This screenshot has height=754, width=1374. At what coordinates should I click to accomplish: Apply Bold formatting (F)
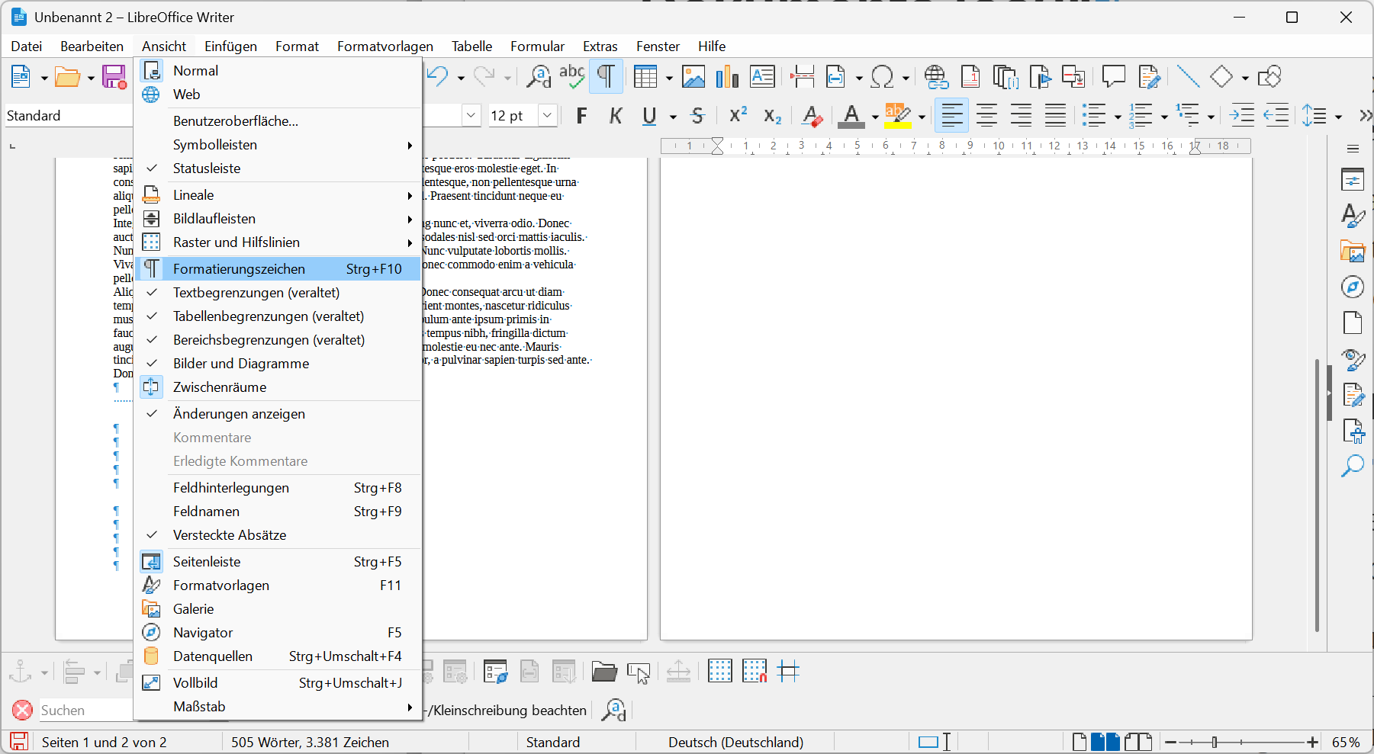point(582,116)
